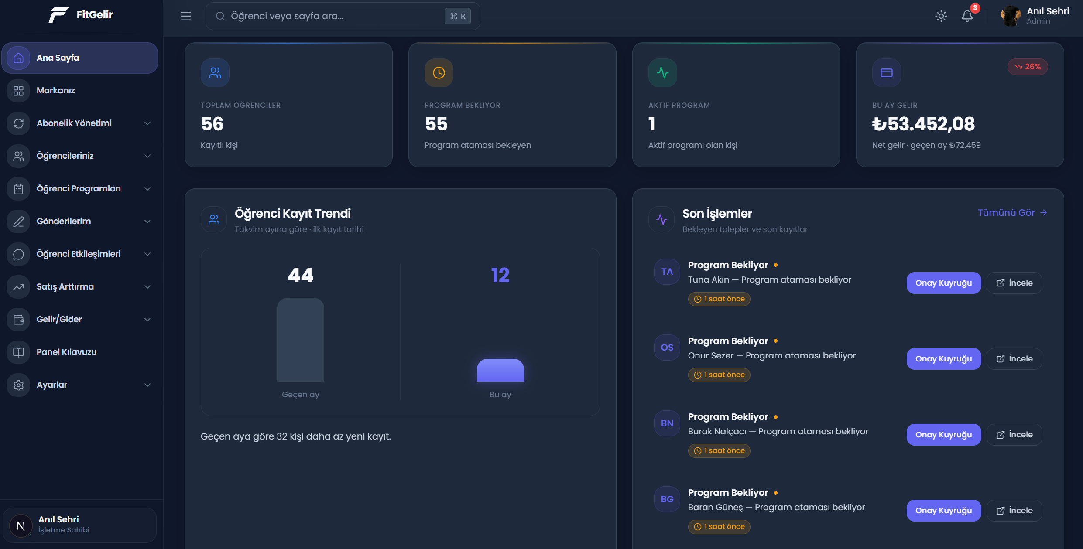This screenshot has height=549, width=1083.
Task: Click Onay Kuyruğu for Tuna Akın
Action: pos(944,283)
